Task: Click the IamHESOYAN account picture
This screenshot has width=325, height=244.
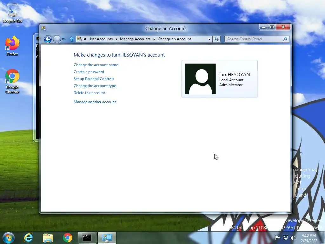Action: [x=200, y=79]
